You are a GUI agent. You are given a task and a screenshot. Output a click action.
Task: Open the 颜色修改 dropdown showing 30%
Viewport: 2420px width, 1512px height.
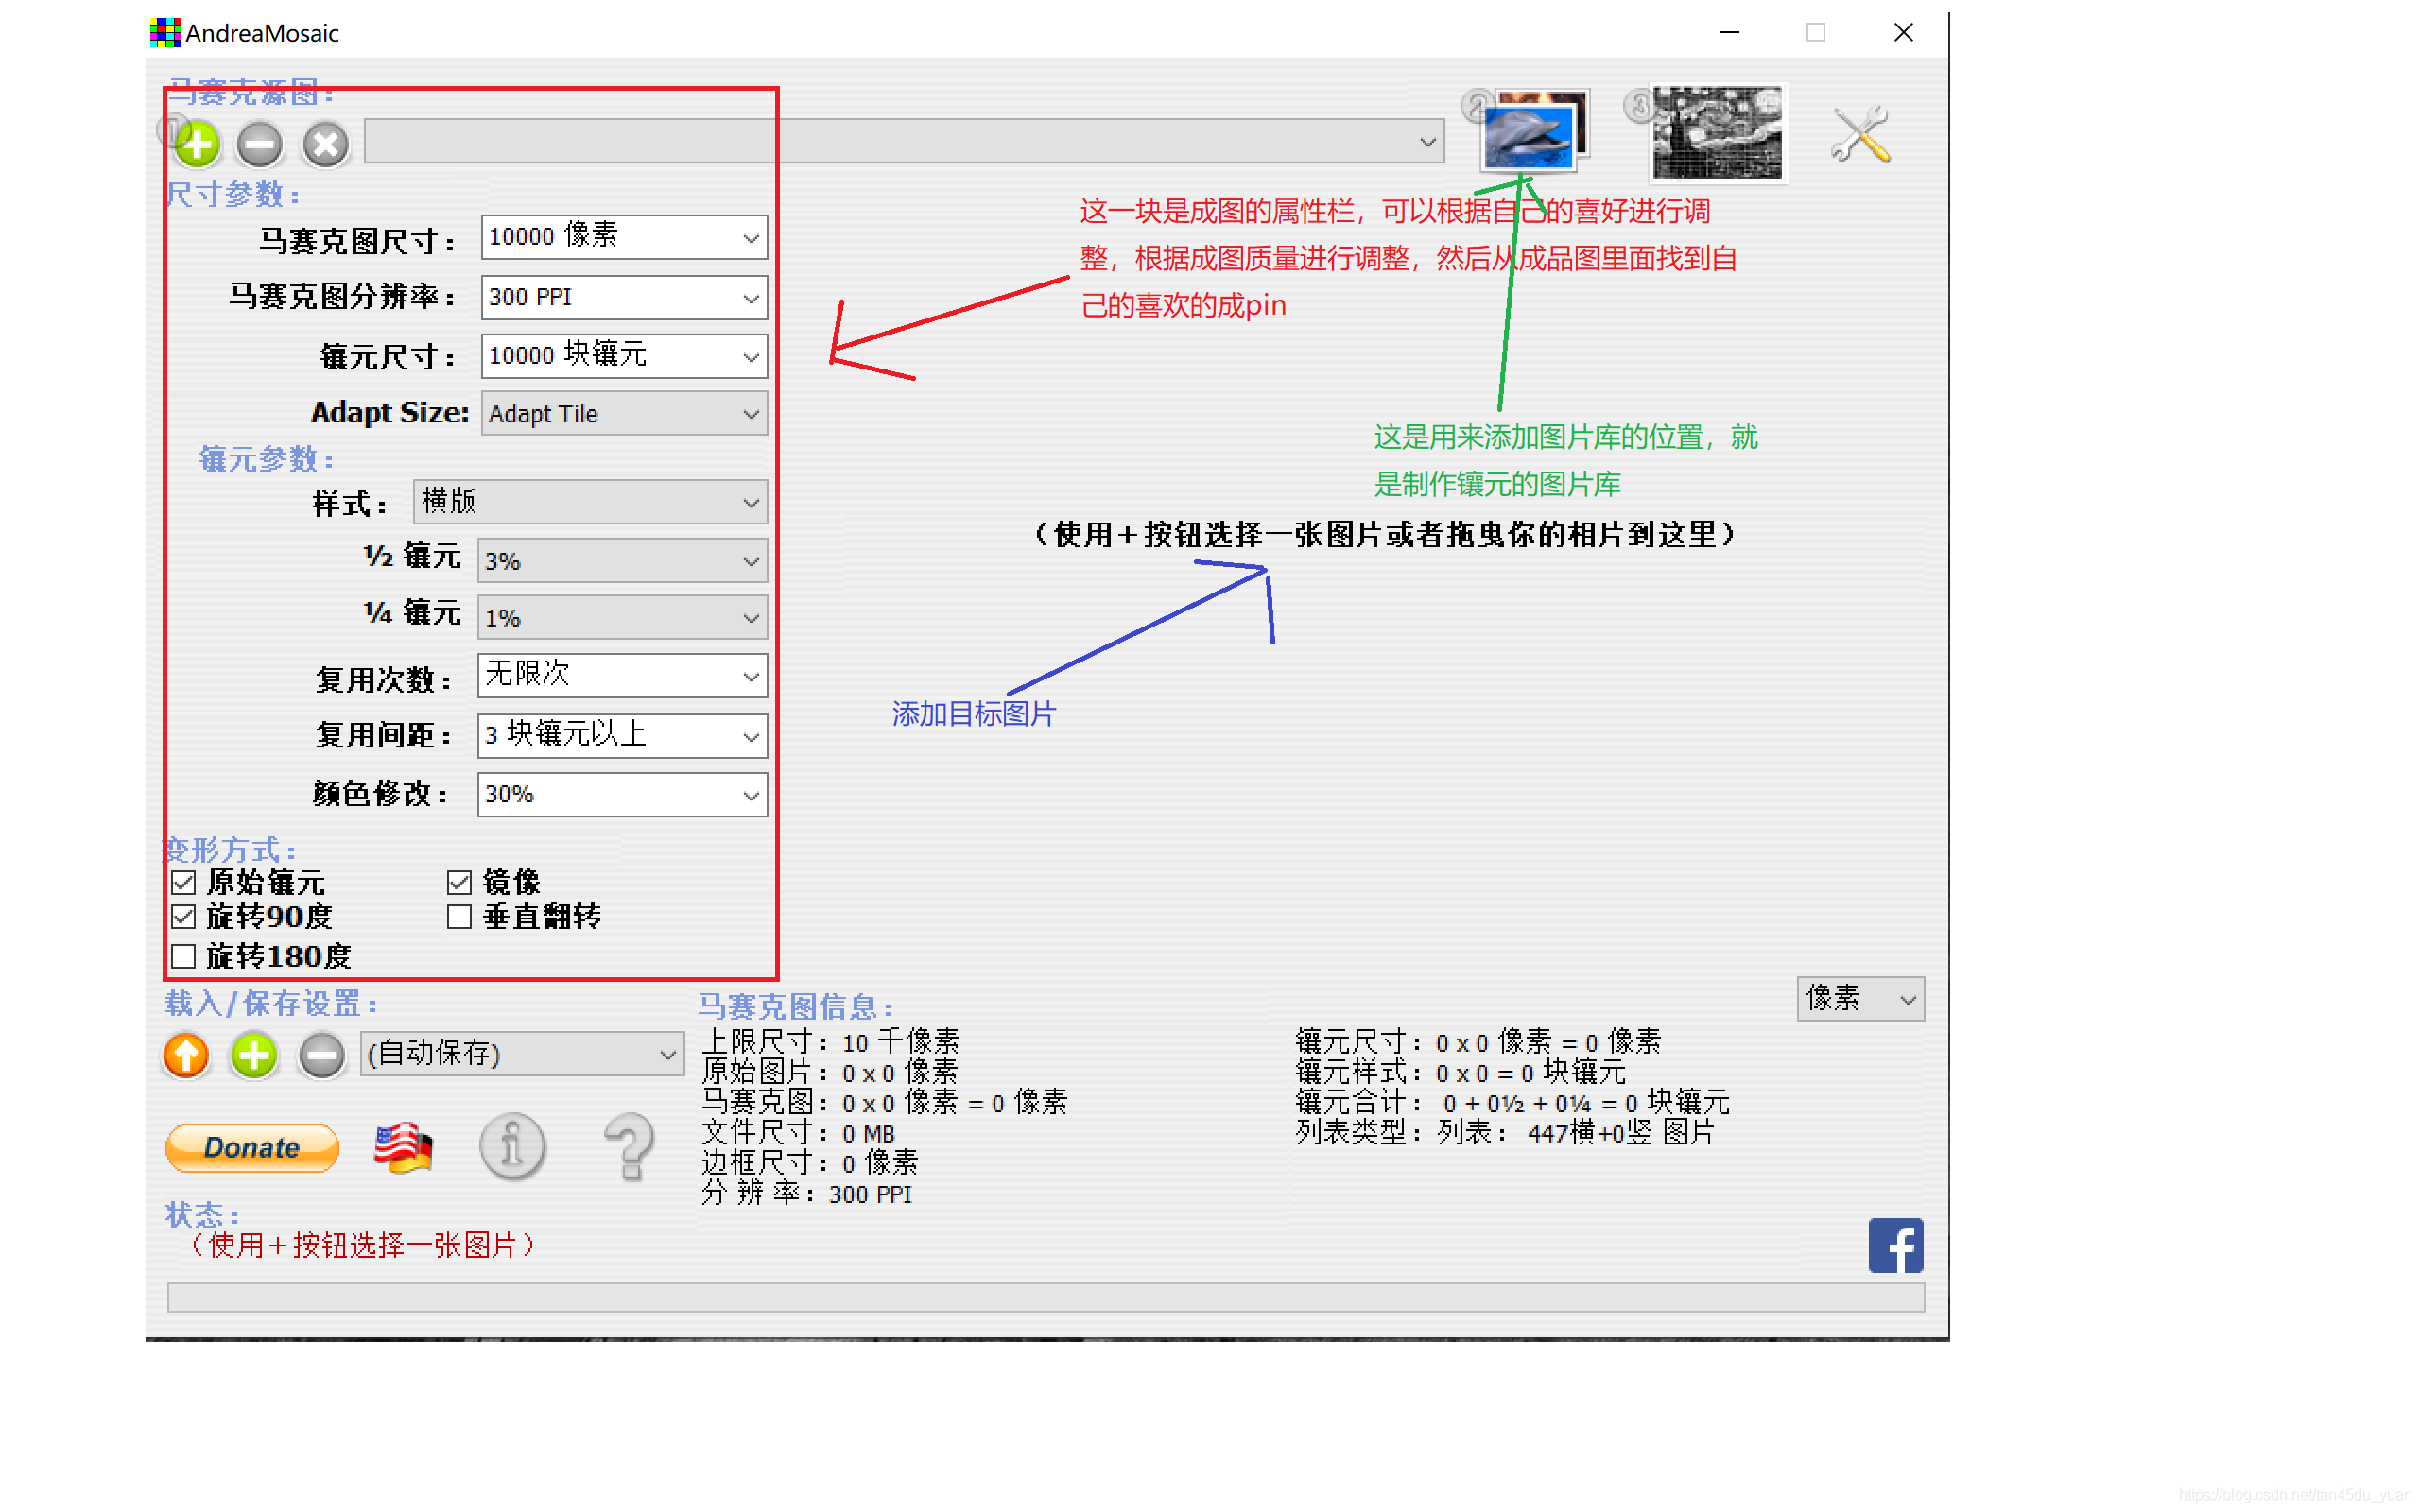click(622, 795)
